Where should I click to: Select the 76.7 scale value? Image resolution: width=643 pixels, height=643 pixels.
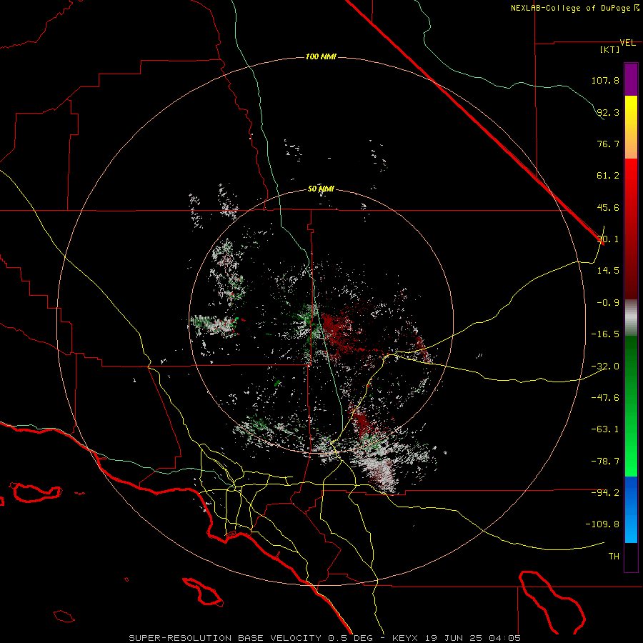(x=608, y=144)
